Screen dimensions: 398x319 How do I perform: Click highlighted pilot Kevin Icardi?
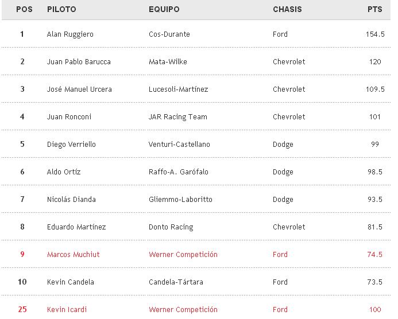point(67,310)
